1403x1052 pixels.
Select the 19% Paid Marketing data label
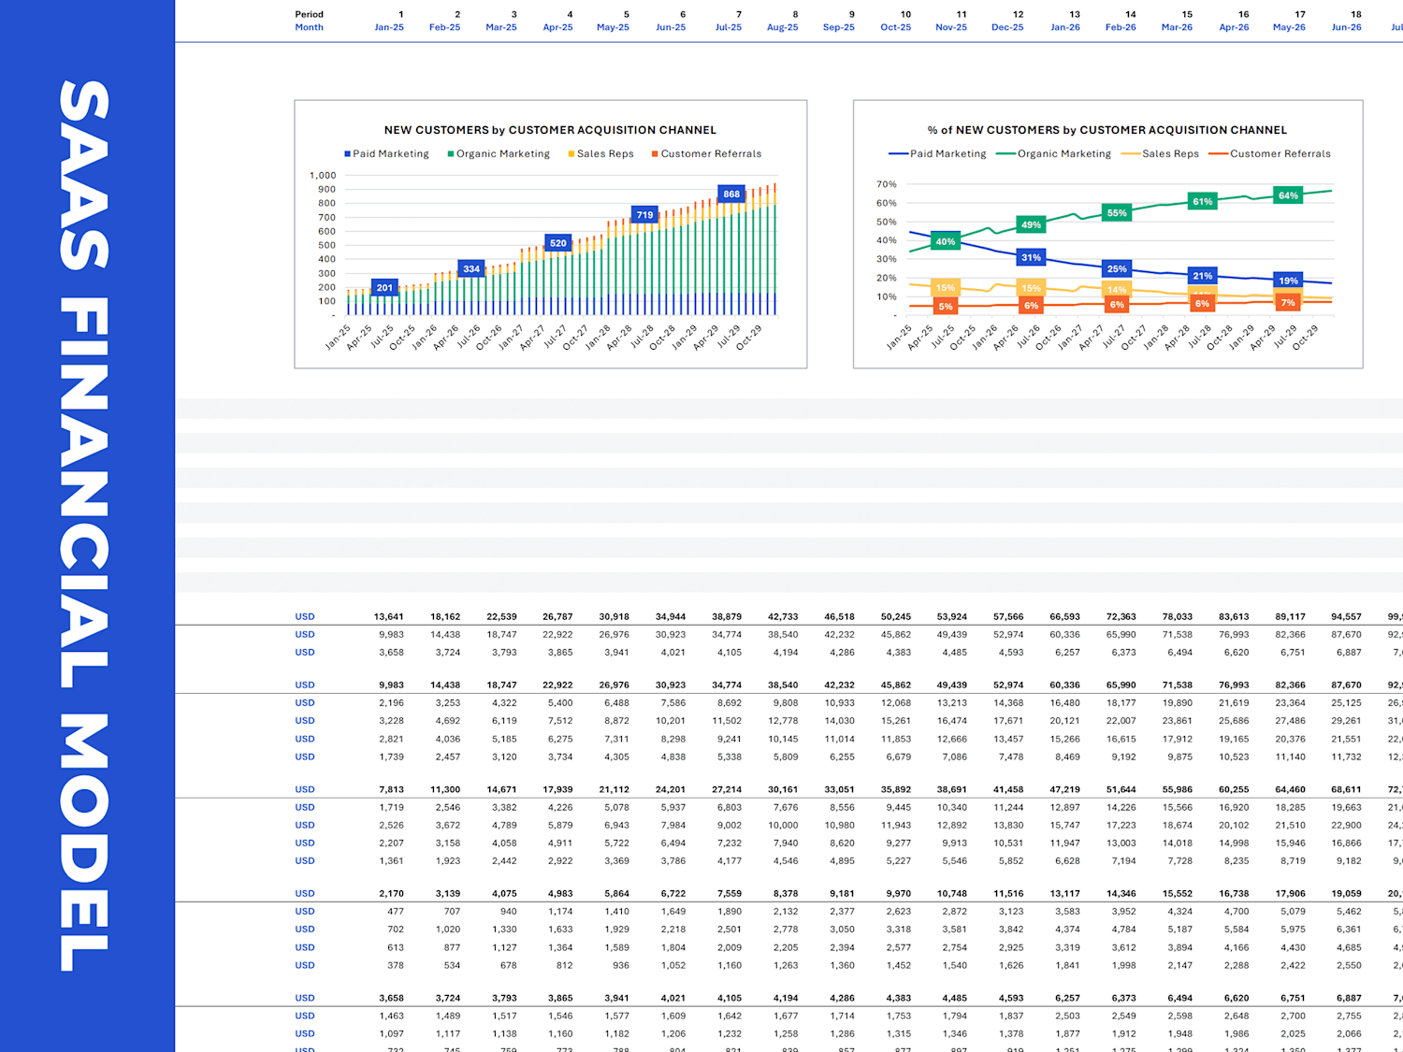point(1289,281)
